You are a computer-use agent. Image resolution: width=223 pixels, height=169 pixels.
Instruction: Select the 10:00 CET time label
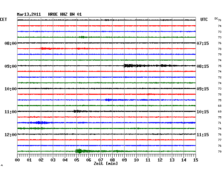point(11,89)
